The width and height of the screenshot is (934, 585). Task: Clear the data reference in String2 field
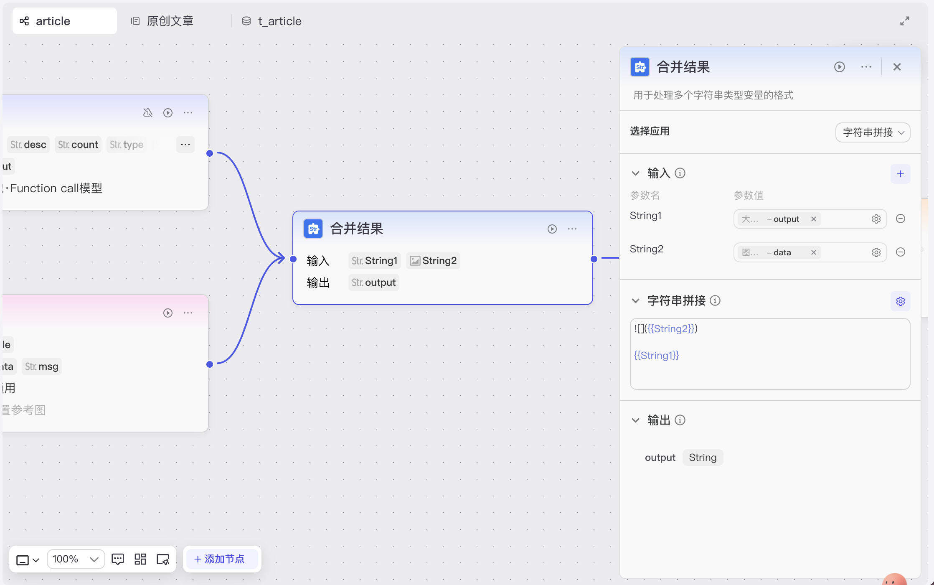click(813, 252)
